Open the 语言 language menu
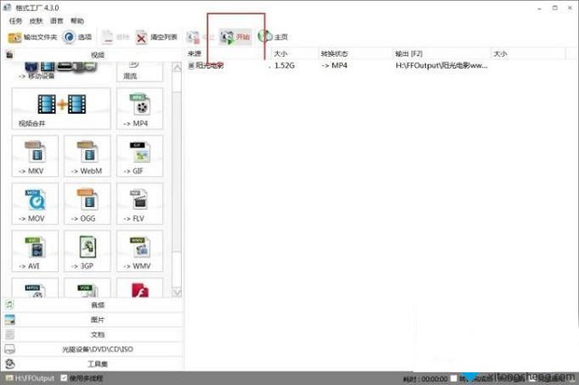Image resolution: width=579 pixels, height=385 pixels. [56, 21]
